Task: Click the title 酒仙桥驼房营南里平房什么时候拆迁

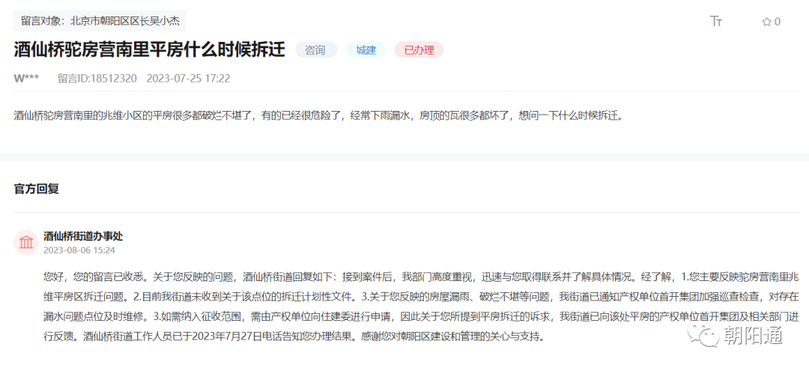Action: 150,50
